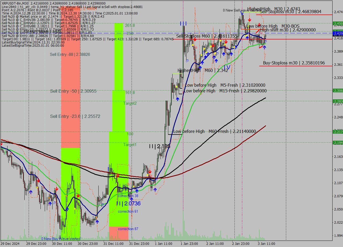343x247 pixels.
Task: Click the 'Point A:2.2076' info line
Action: tap(37, 10)
